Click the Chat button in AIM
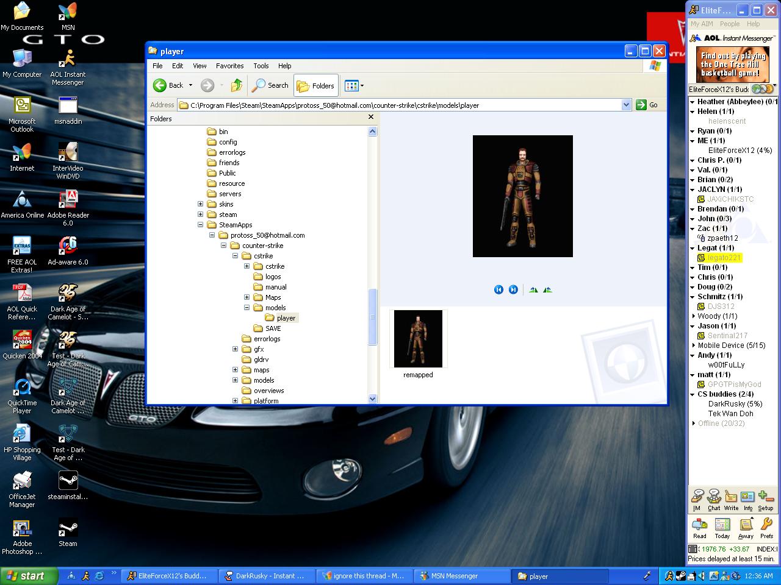781x585 pixels. click(x=714, y=500)
